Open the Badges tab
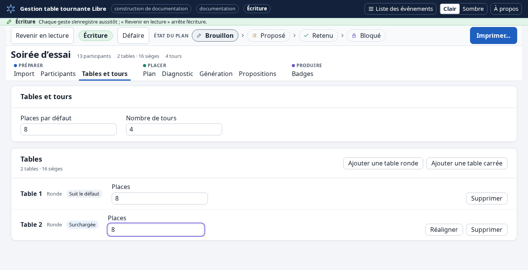The image size is (528, 270). click(x=303, y=74)
